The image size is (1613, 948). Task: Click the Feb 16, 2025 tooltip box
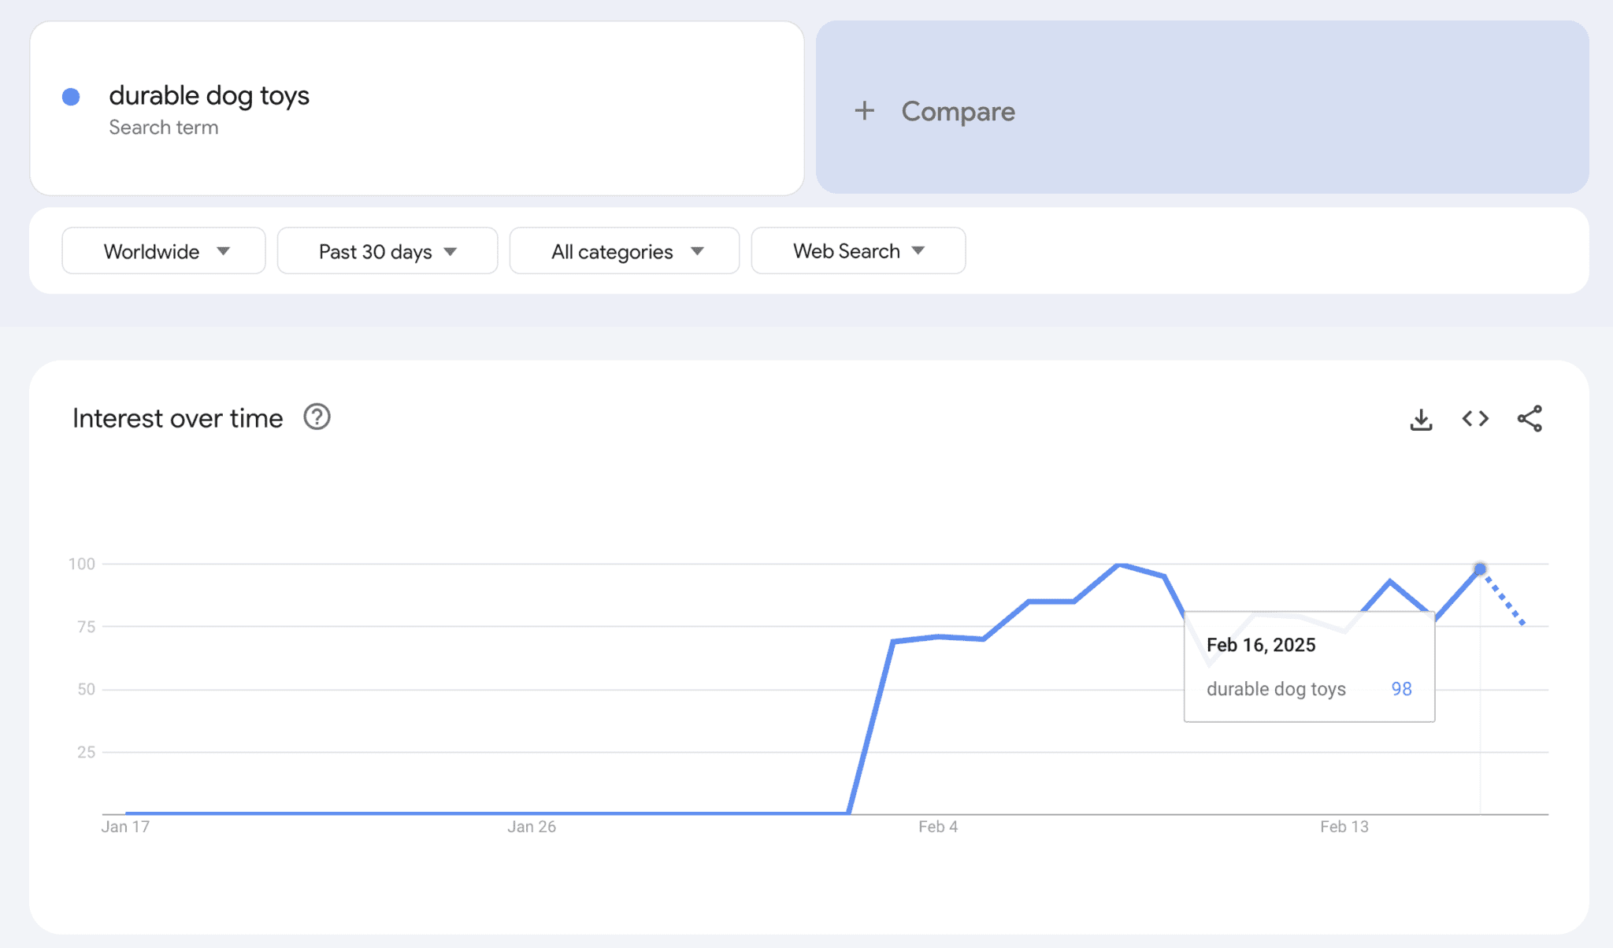1309,665
